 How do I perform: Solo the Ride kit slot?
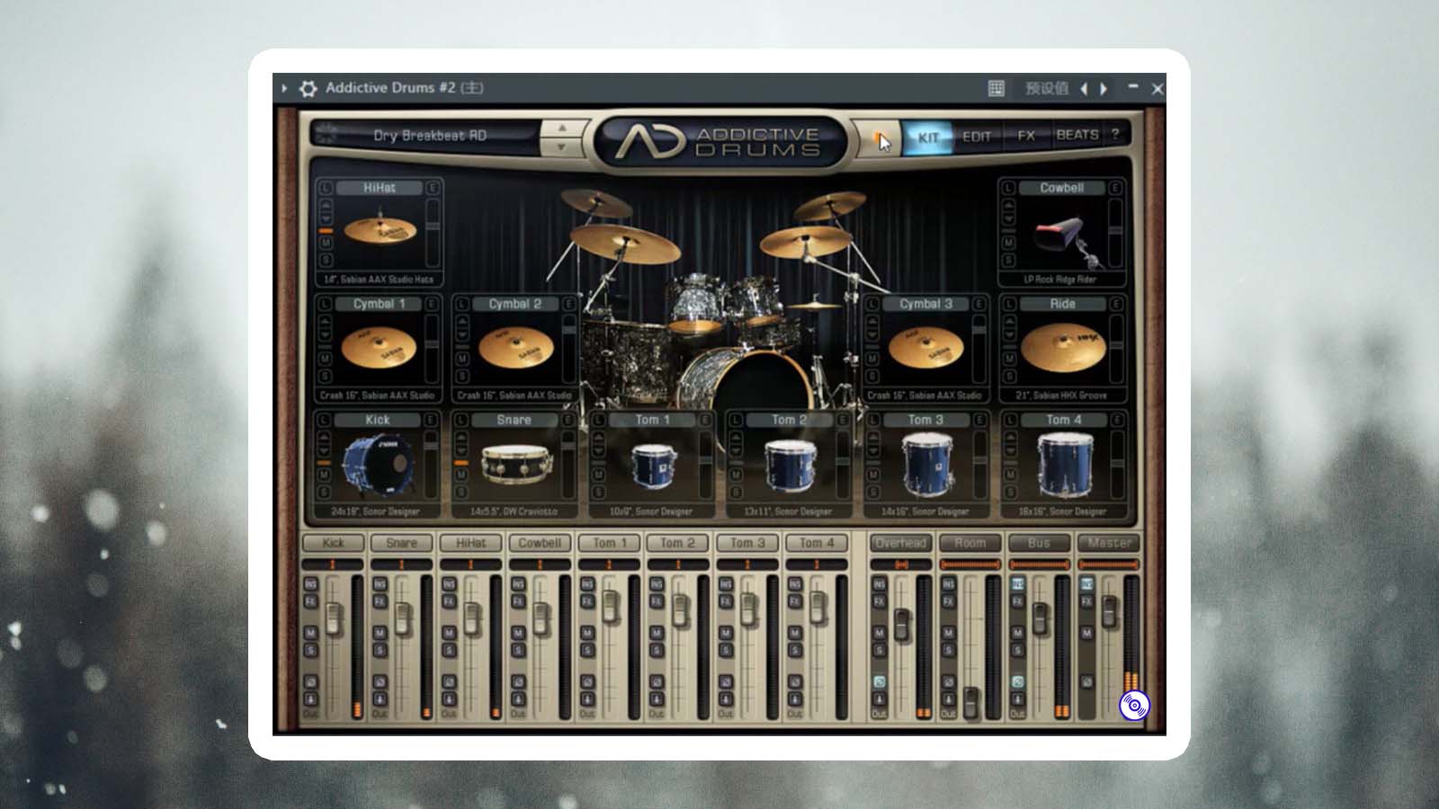click(1009, 376)
